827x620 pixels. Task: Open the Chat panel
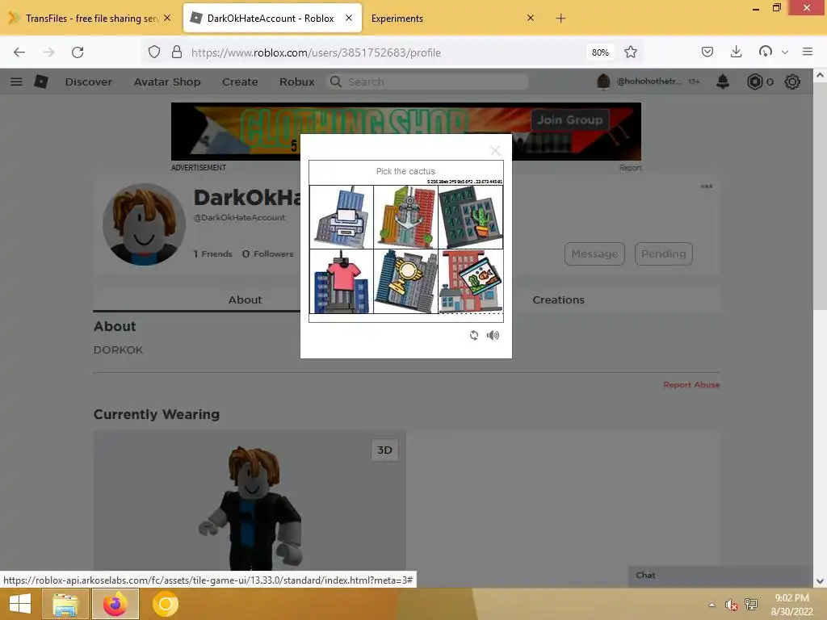coord(720,575)
